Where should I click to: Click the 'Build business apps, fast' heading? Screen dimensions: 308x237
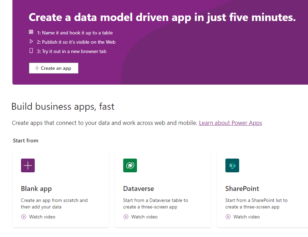(63, 107)
